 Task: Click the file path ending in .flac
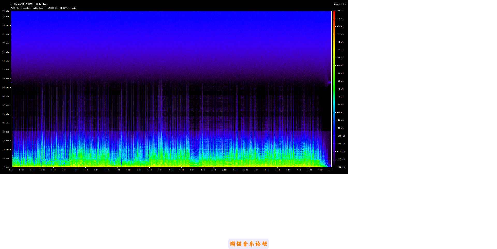click(x=29, y=4)
